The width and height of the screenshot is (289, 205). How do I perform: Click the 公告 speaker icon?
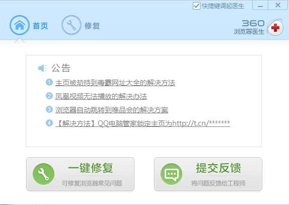coord(42,69)
